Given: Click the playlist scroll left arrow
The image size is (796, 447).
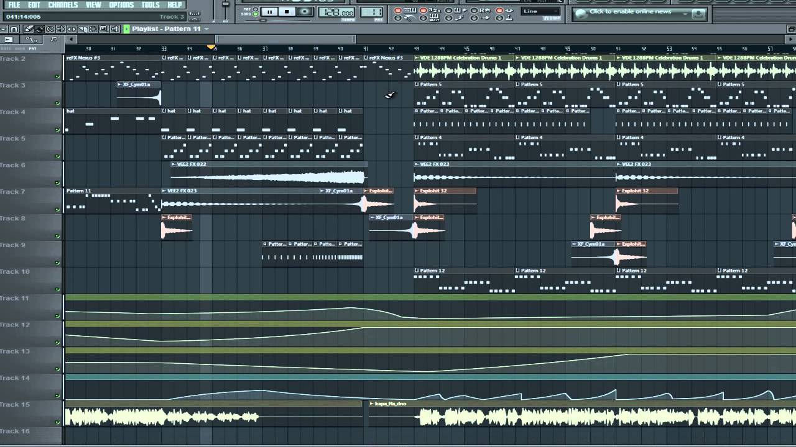Looking at the screenshot, I should [71, 39].
